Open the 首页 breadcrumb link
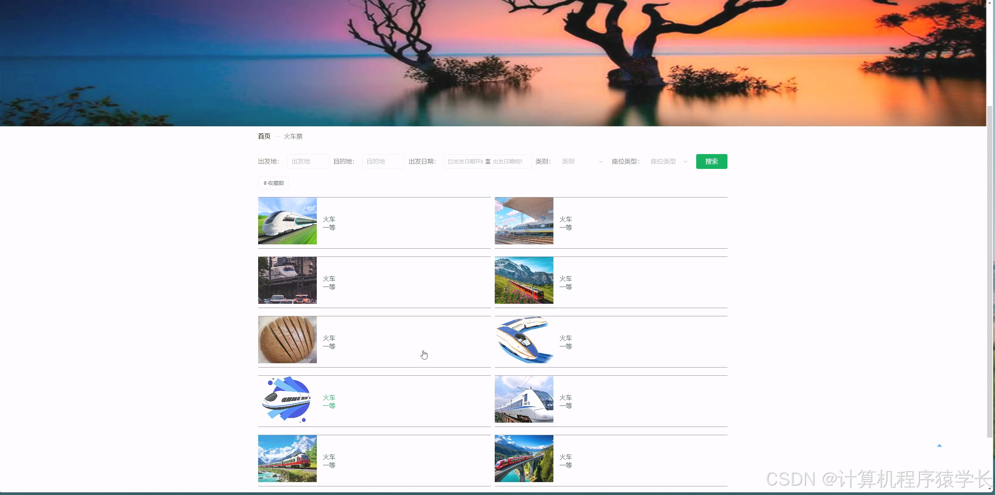This screenshot has height=495, width=995. coord(264,136)
